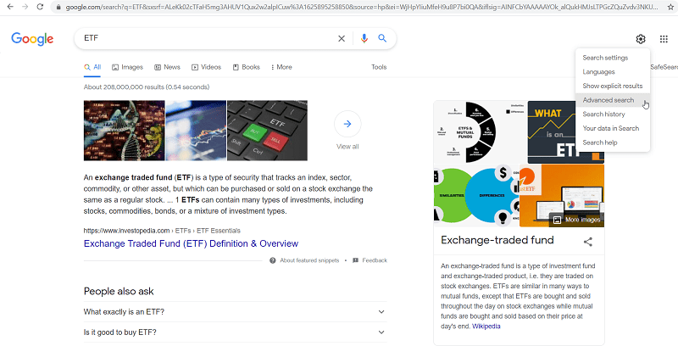The image size is (678, 346).
Task: Click the blue arrow View all images
Action: coord(347,124)
